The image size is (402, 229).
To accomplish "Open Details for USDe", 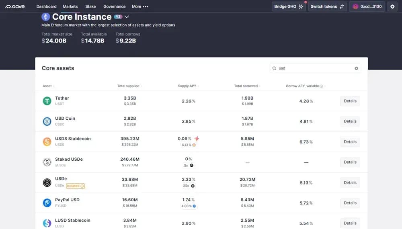I will coord(350,183).
